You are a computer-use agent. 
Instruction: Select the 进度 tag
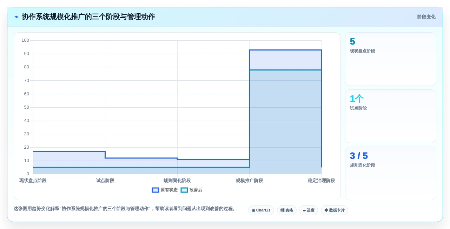click(x=309, y=210)
